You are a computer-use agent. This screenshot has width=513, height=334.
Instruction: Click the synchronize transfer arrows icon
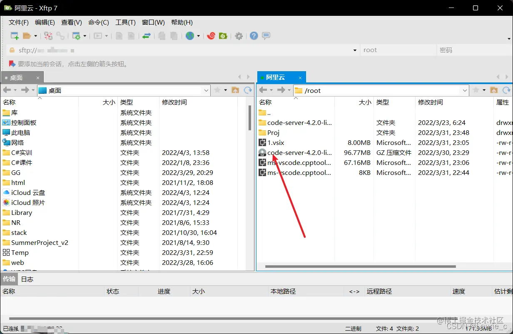coord(146,36)
